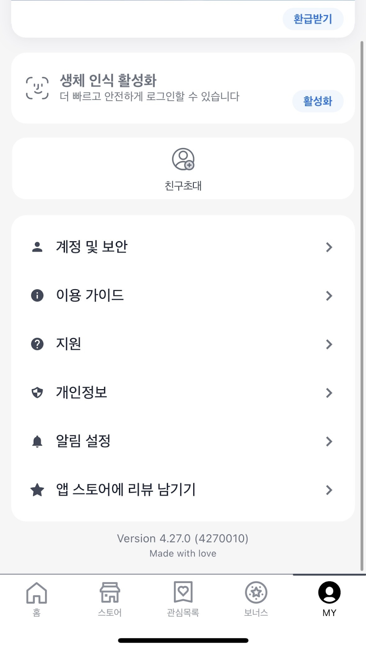This screenshot has height=650, width=366.
Task: Tap the 친구초대 invite friend icon
Action: pyautogui.click(x=183, y=159)
